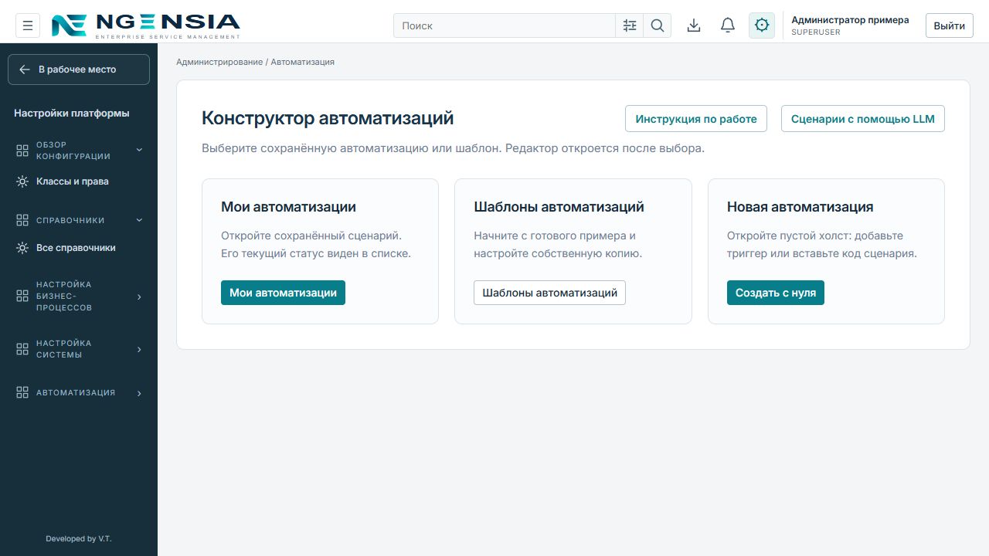Click the grid icon beside Справочники
Image resolution: width=989 pixels, height=556 pixels.
click(x=22, y=220)
